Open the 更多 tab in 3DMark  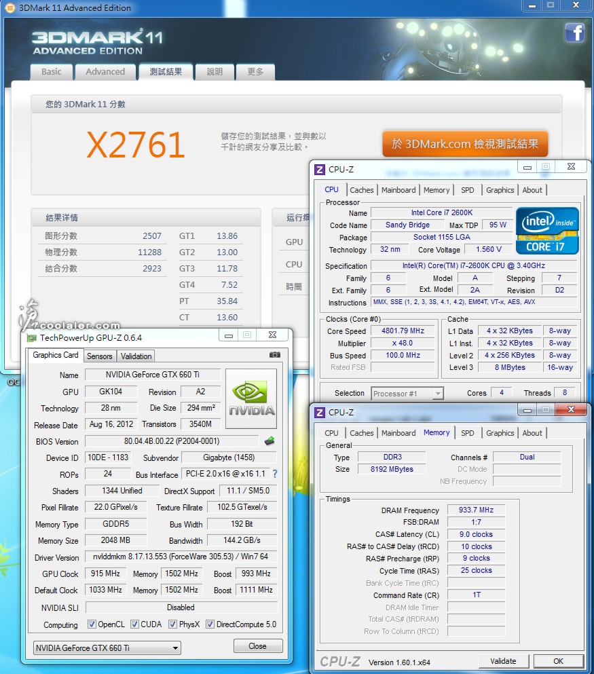[x=255, y=72]
